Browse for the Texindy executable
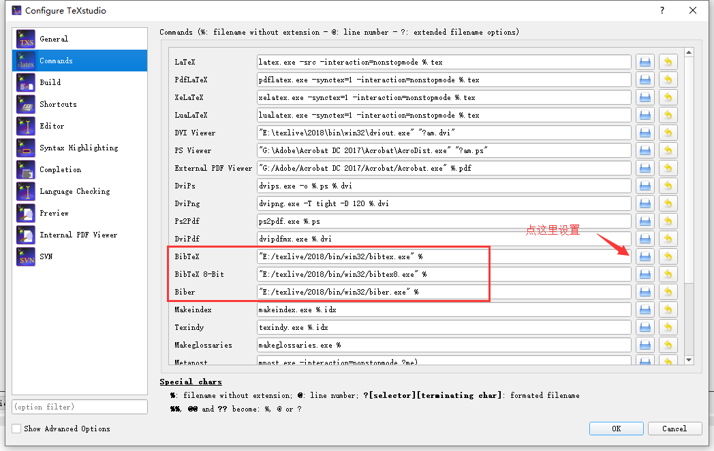The height and width of the screenshot is (451, 714). click(x=645, y=328)
